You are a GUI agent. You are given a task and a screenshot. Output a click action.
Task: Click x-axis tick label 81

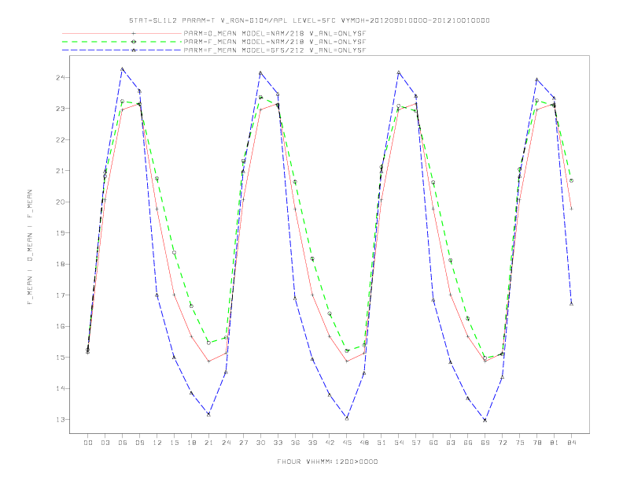coord(555,443)
